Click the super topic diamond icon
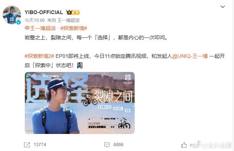The height and width of the screenshot is (151, 234). point(27,28)
